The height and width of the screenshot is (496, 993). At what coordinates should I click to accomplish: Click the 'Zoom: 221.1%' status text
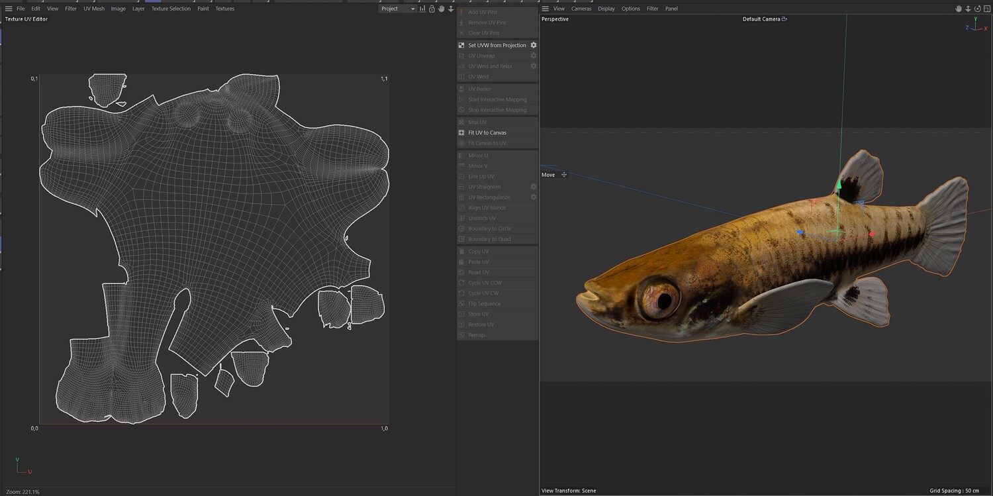click(23, 491)
